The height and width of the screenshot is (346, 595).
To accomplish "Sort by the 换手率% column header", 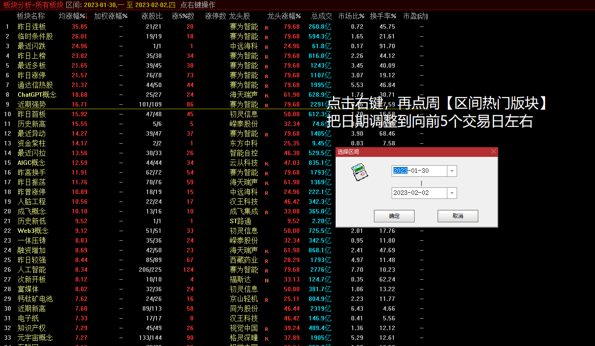I will [383, 16].
